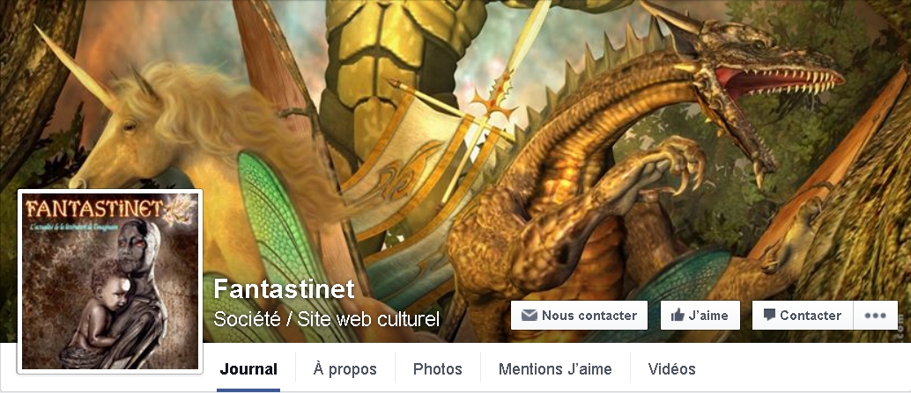The width and height of the screenshot is (911, 393).
Task: Like the page with the J'aime button
Action: tap(700, 316)
